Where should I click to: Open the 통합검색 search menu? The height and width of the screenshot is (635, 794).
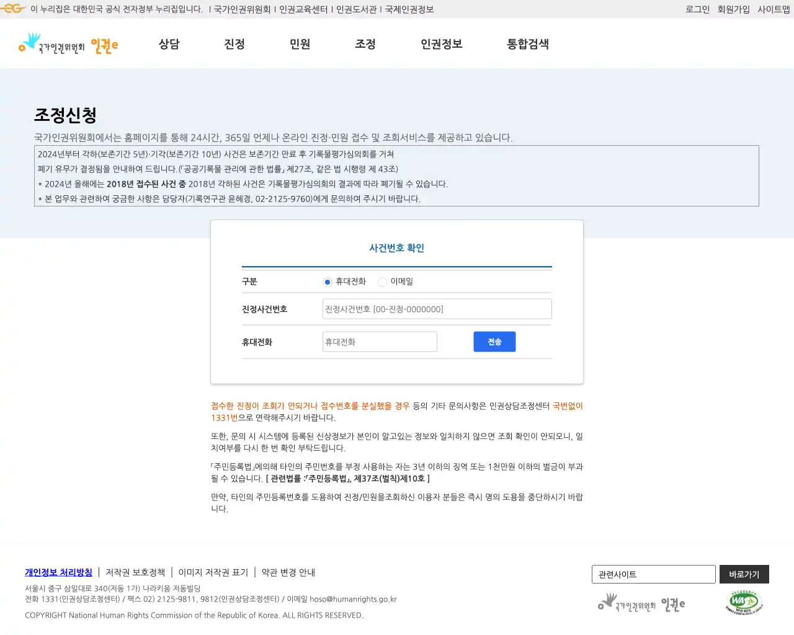click(x=527, y=44)
